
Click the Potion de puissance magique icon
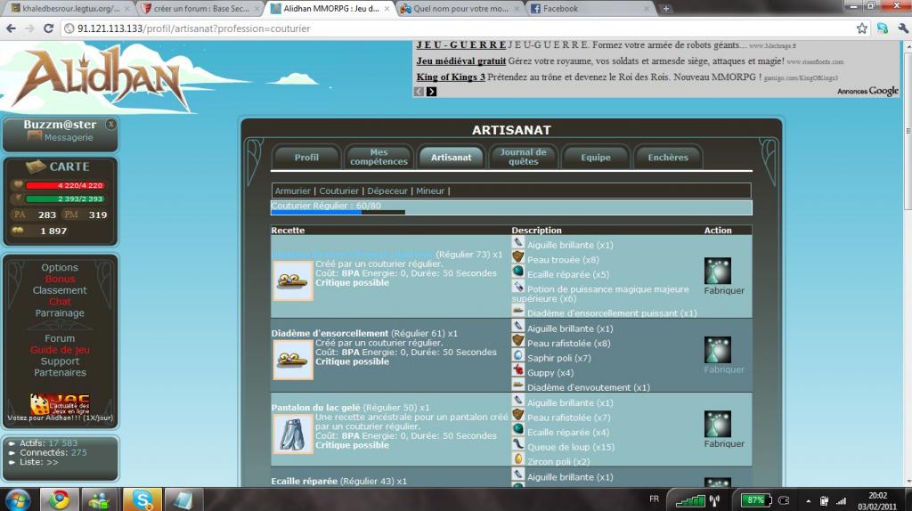pos(517,288)
